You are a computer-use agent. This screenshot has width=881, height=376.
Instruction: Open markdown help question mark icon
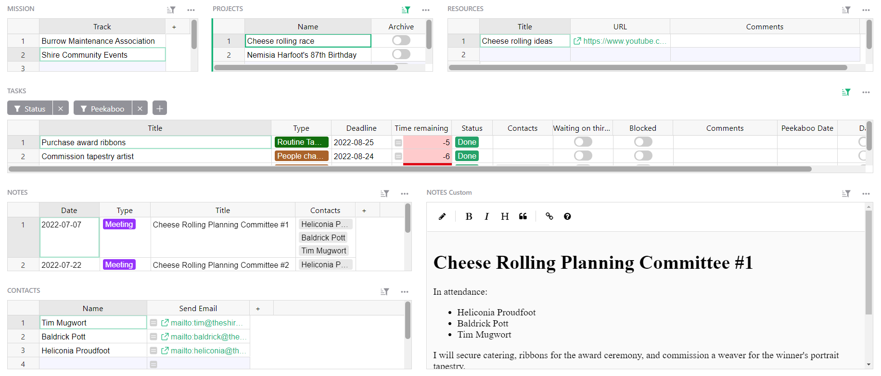coord(567,216)
